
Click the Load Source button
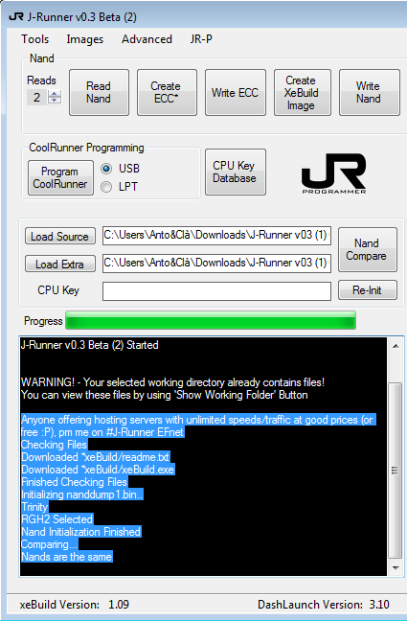click(x=60, y=236)
